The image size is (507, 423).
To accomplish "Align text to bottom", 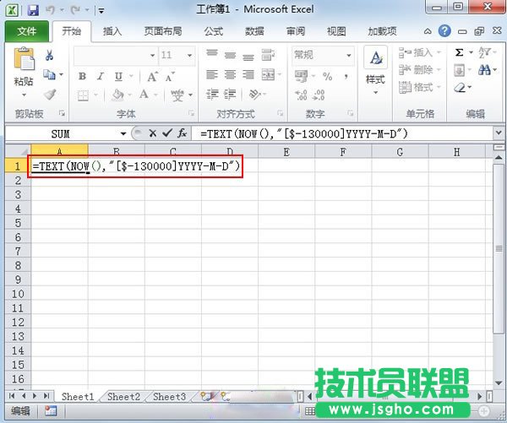I will click(248, 57).
